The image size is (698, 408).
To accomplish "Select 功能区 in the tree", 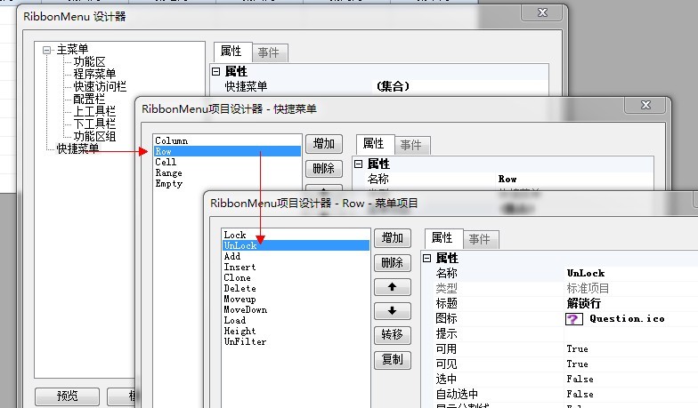I will coord(89,62).
